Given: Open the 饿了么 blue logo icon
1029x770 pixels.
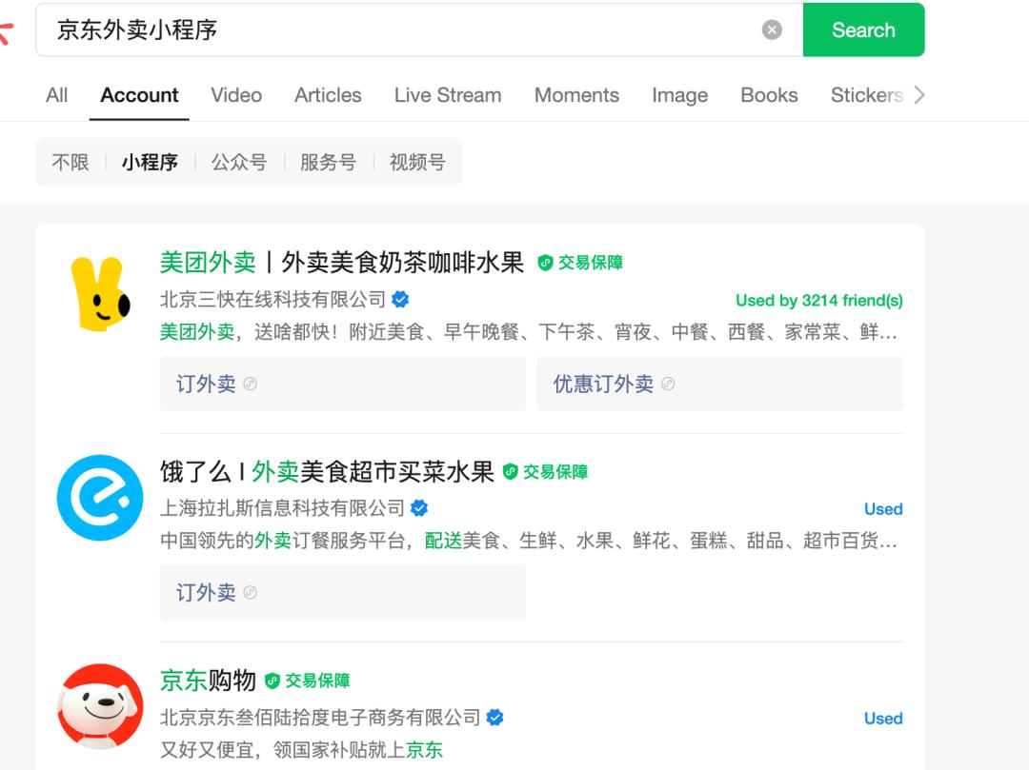Looking at the screenshot, I should point(100,498).
